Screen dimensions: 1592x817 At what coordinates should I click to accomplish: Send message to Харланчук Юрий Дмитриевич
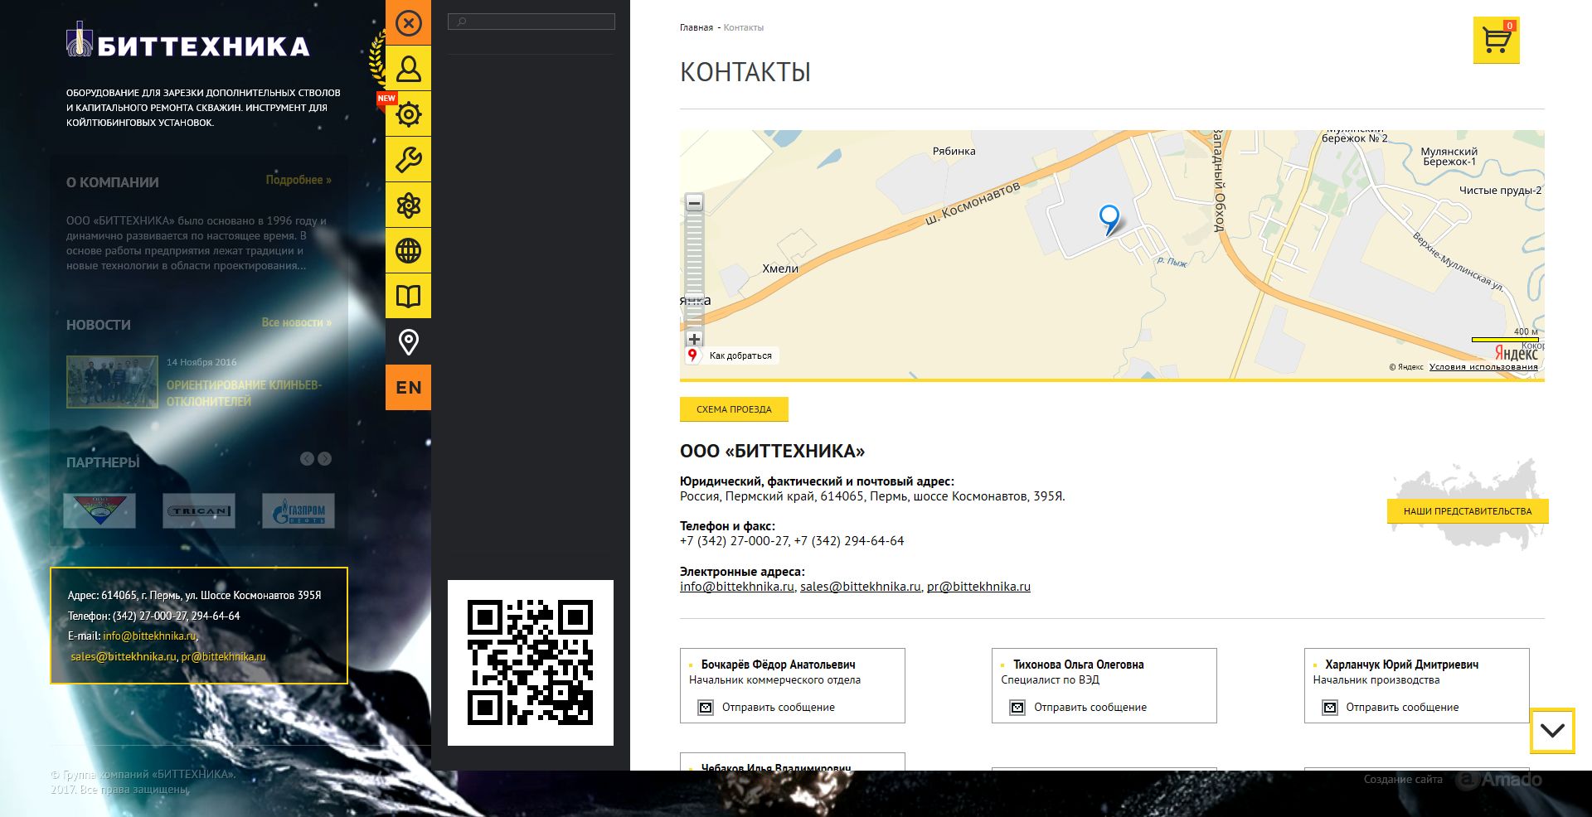[1402, 707]
